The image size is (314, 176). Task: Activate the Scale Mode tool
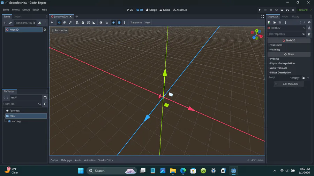click(70, 23)
